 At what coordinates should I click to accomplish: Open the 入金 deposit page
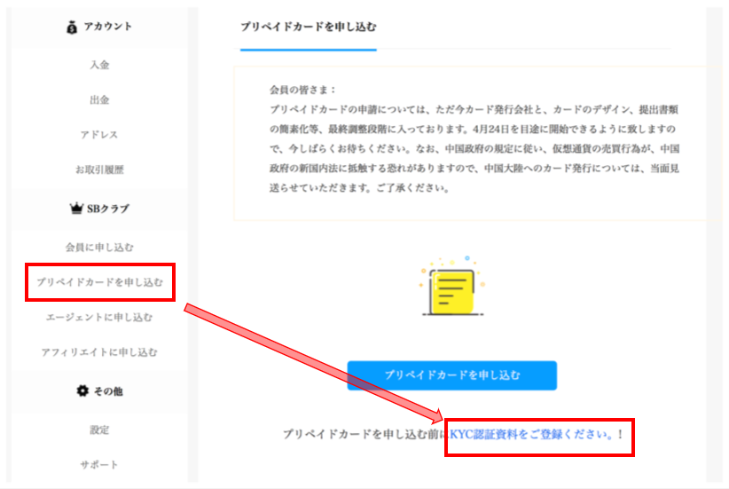click(99, 65)
